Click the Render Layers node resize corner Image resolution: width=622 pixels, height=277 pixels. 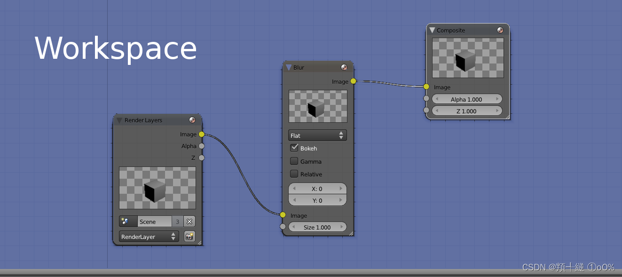pos(199,243)
